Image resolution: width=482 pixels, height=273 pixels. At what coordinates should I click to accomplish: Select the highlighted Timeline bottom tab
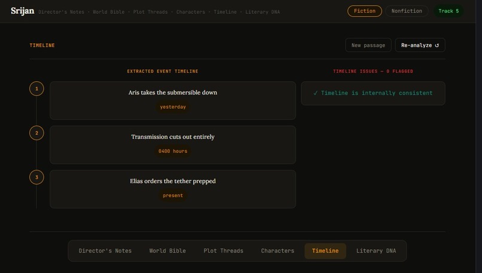[325, 251]
